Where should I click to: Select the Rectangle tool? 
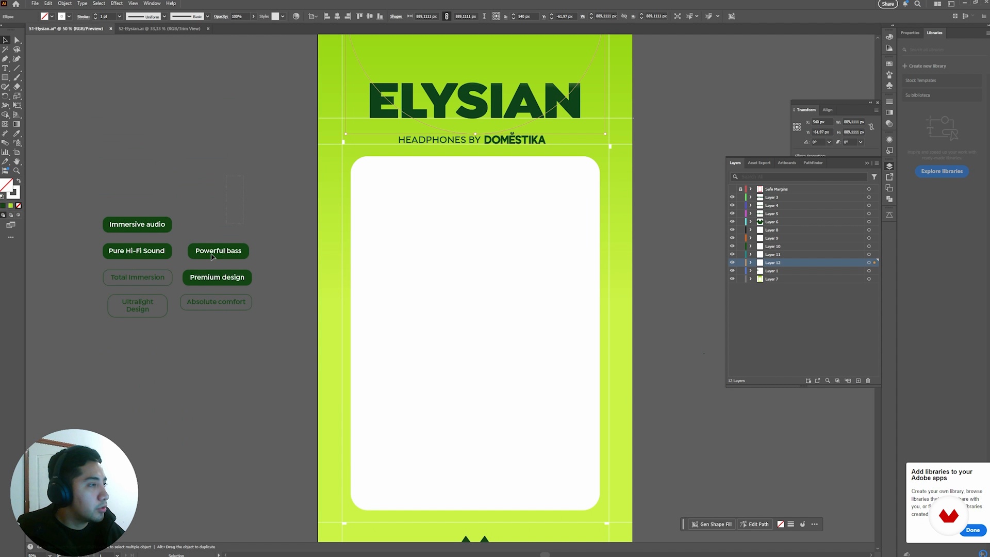tap(5, 77)
